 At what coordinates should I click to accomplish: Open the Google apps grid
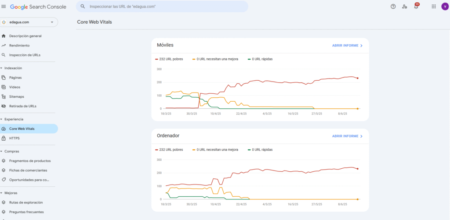pyautogui.click(x=434, y=7)
